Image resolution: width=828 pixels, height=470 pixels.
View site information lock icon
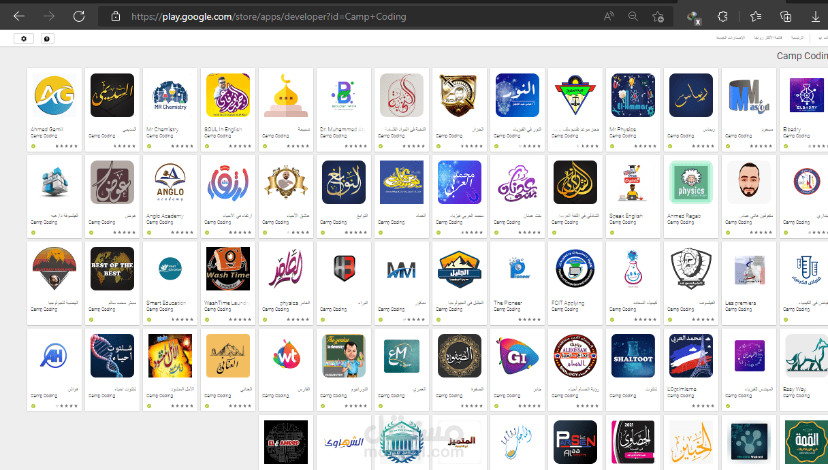pos(116,16)
